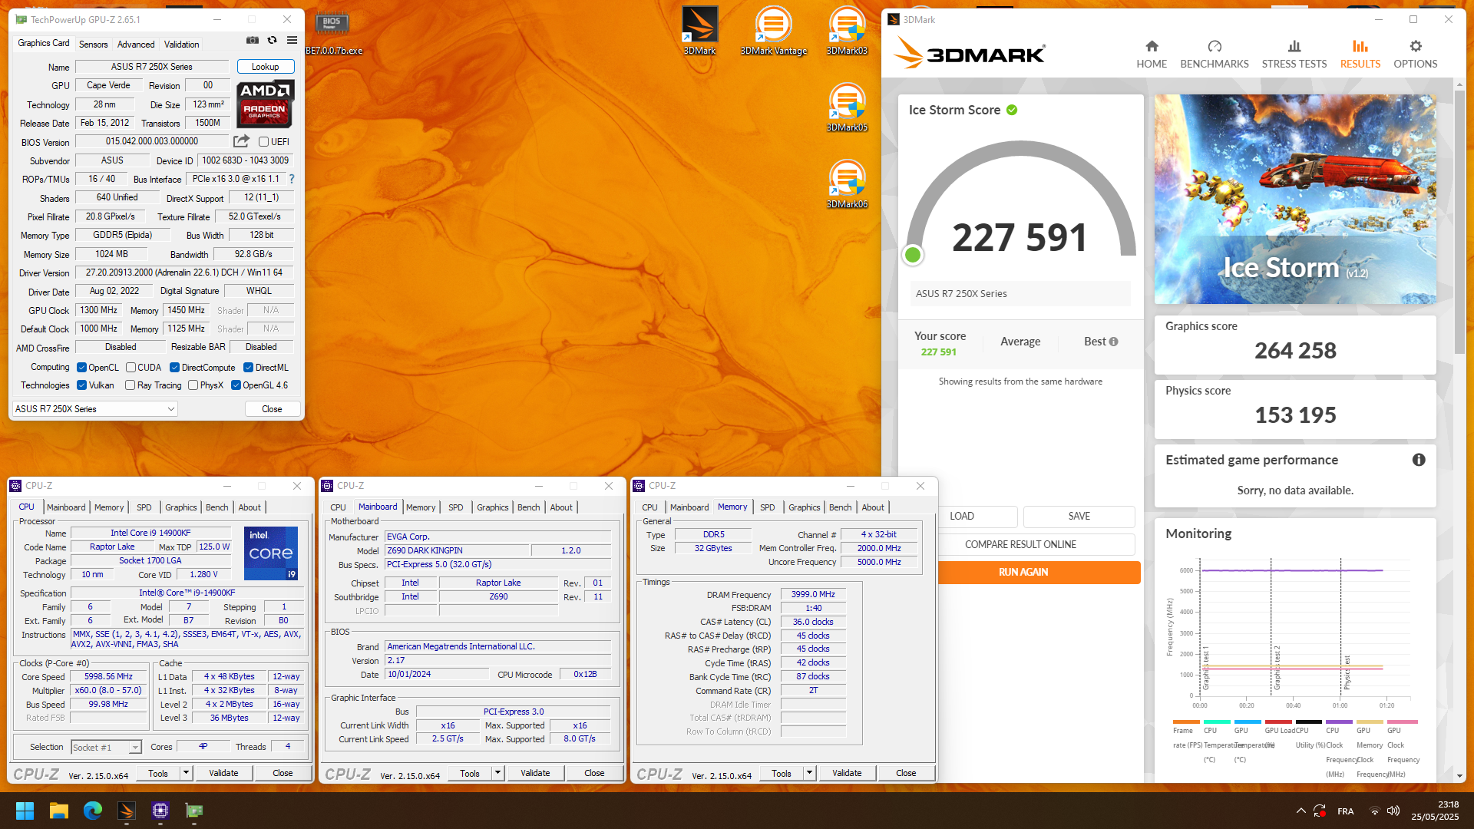
Task: Expand Tools dropdown arrow in Memory window
Action: (x=809, y=773)
